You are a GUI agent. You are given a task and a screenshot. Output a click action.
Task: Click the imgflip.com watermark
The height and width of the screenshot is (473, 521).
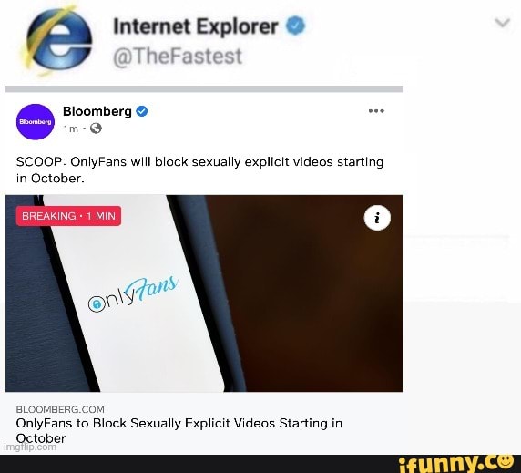tap(30, 447)
